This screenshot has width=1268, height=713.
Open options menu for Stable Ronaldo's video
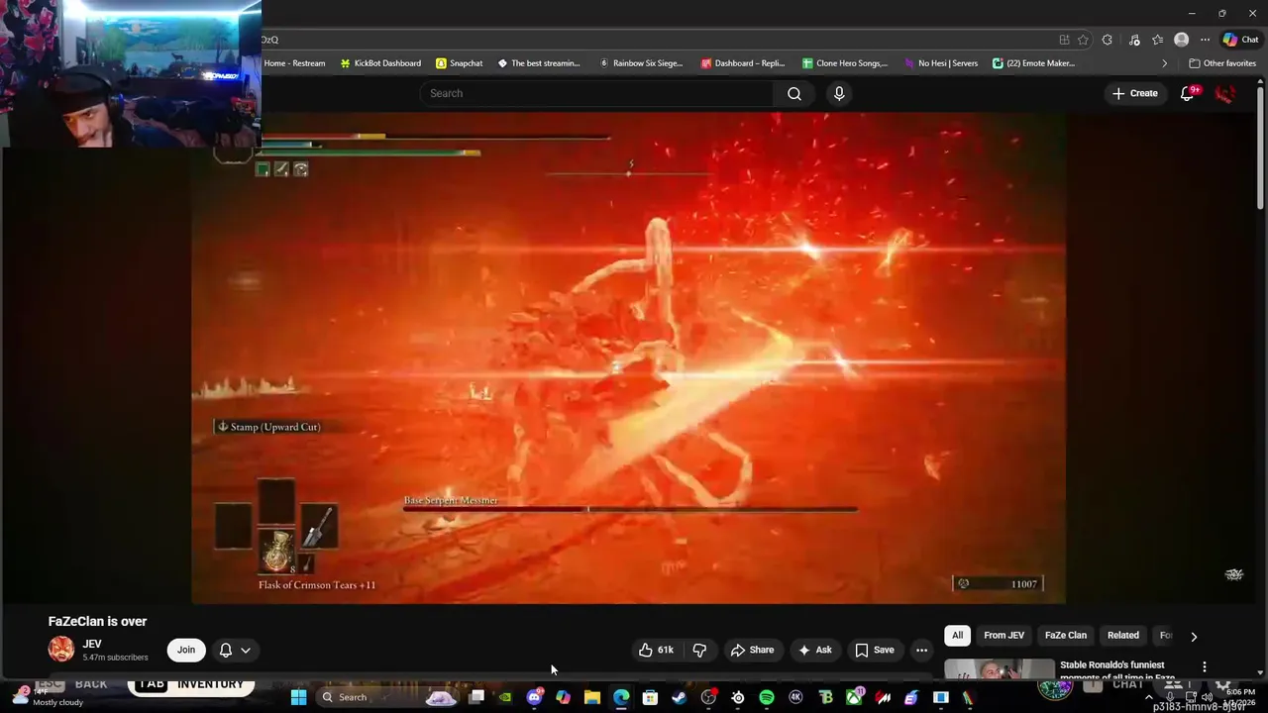[1205, 666]
